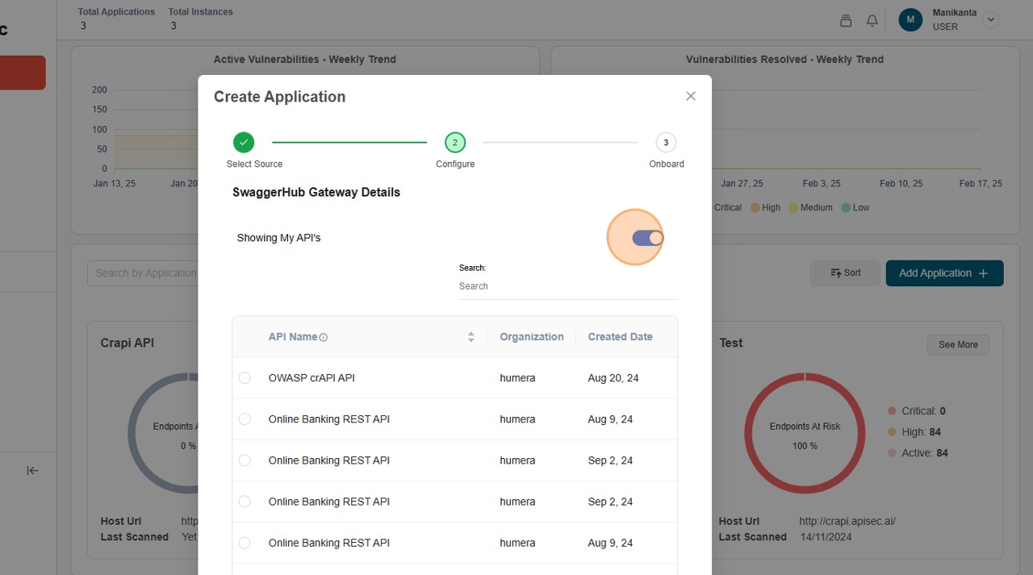Viewport: 1033px width, 575px height.
Task: Click the Created Date column header
Action: (x=620, y=337)
